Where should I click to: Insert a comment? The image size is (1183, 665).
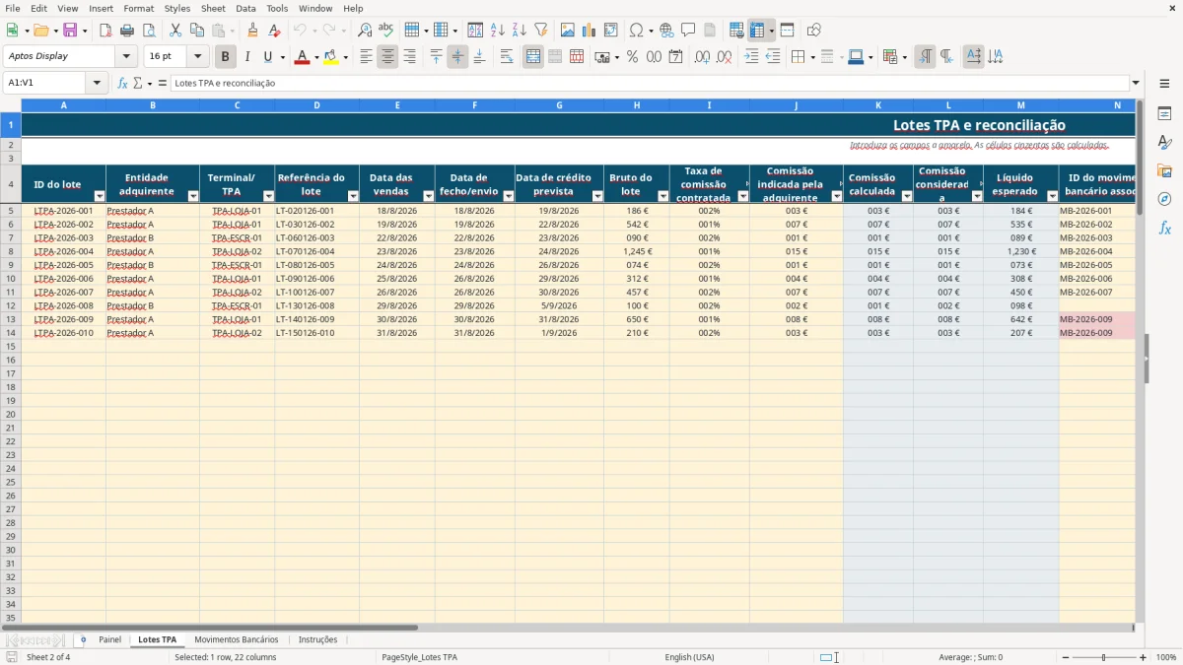pyautogui.click(x=688, y=31)
